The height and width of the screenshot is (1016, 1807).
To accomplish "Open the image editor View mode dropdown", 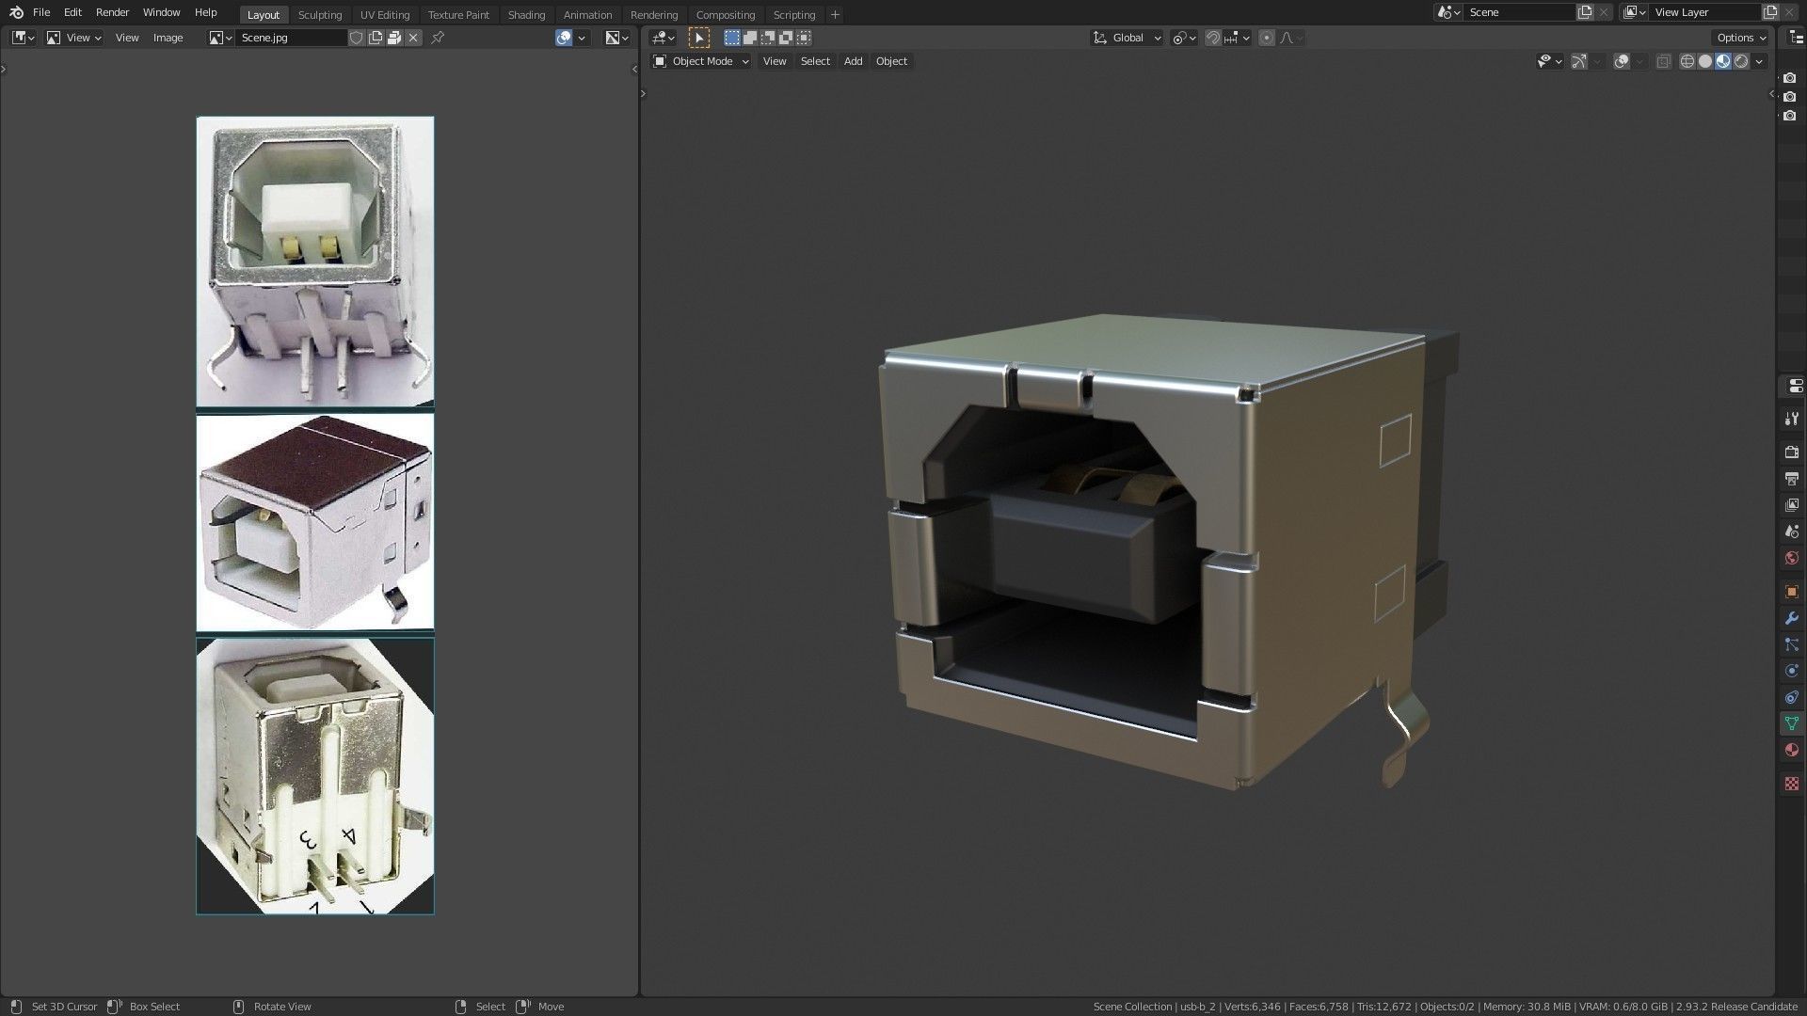I will [74, 38].
